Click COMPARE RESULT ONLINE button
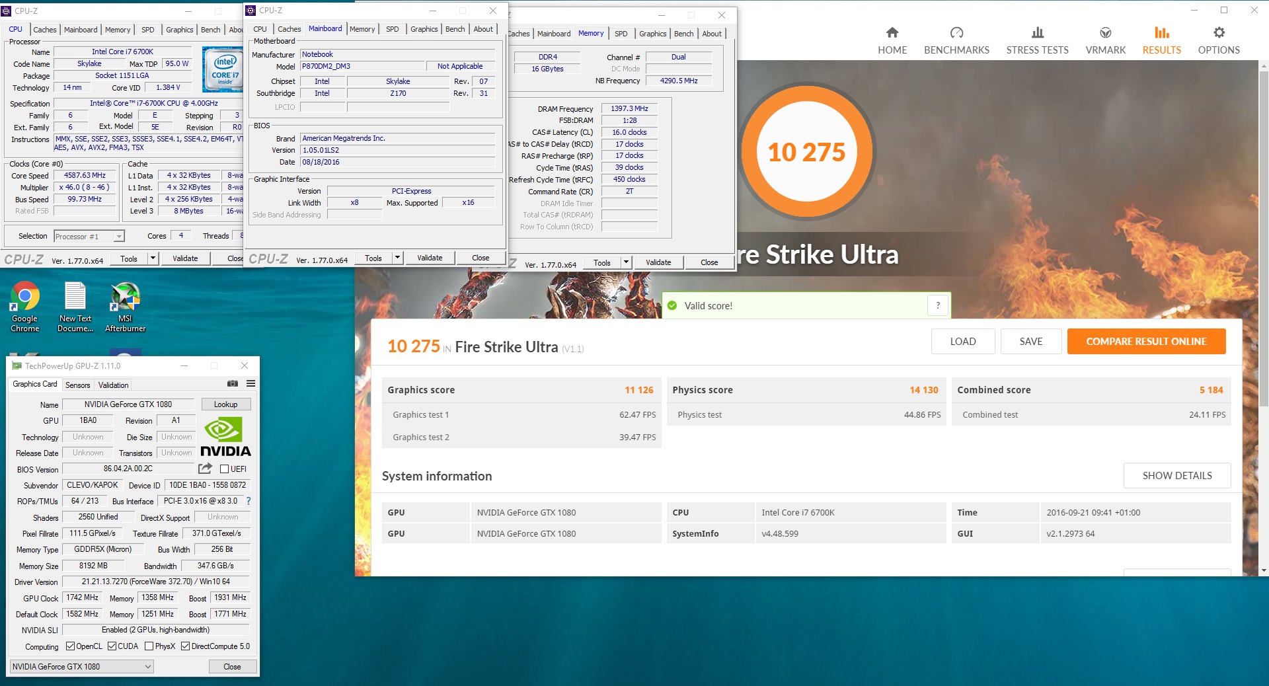Viewport: 1269px width, 686px height. [x=1146, y=341]
